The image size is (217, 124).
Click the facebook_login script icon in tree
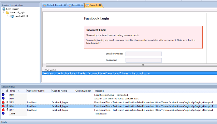click(8, 13)
